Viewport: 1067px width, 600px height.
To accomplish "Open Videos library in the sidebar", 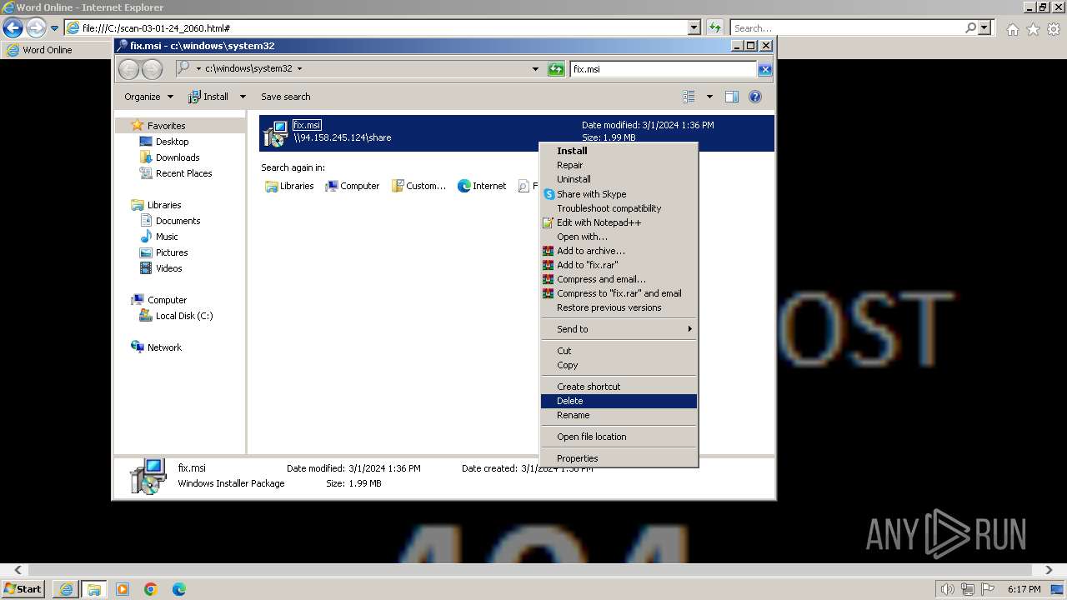I will [x=168, y=268].
